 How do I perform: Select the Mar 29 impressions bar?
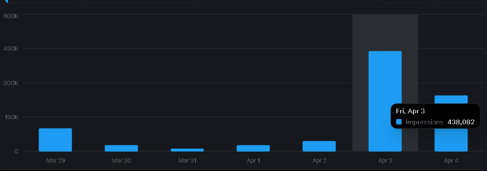click(x=55, y=140)
